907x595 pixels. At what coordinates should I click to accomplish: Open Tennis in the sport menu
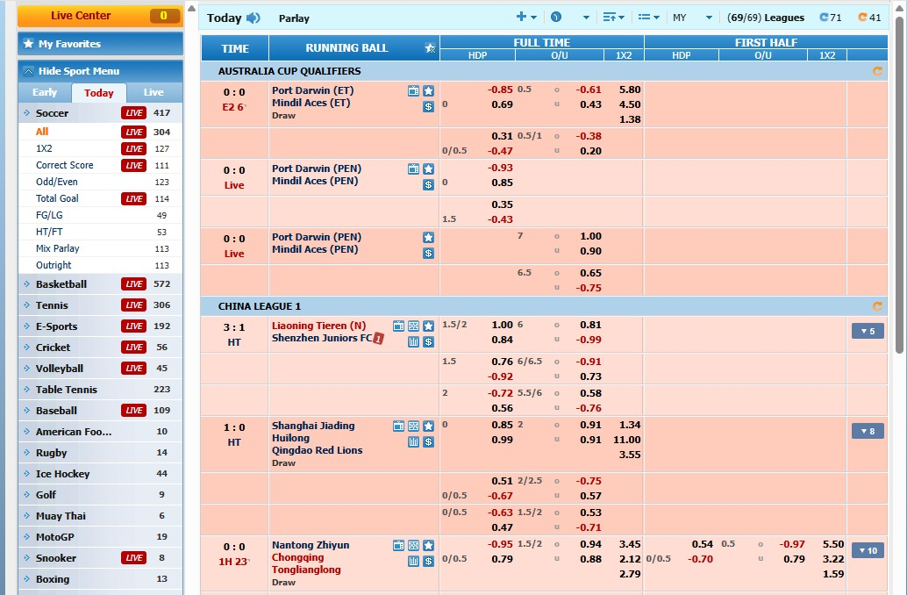click(x=101, y=305)
